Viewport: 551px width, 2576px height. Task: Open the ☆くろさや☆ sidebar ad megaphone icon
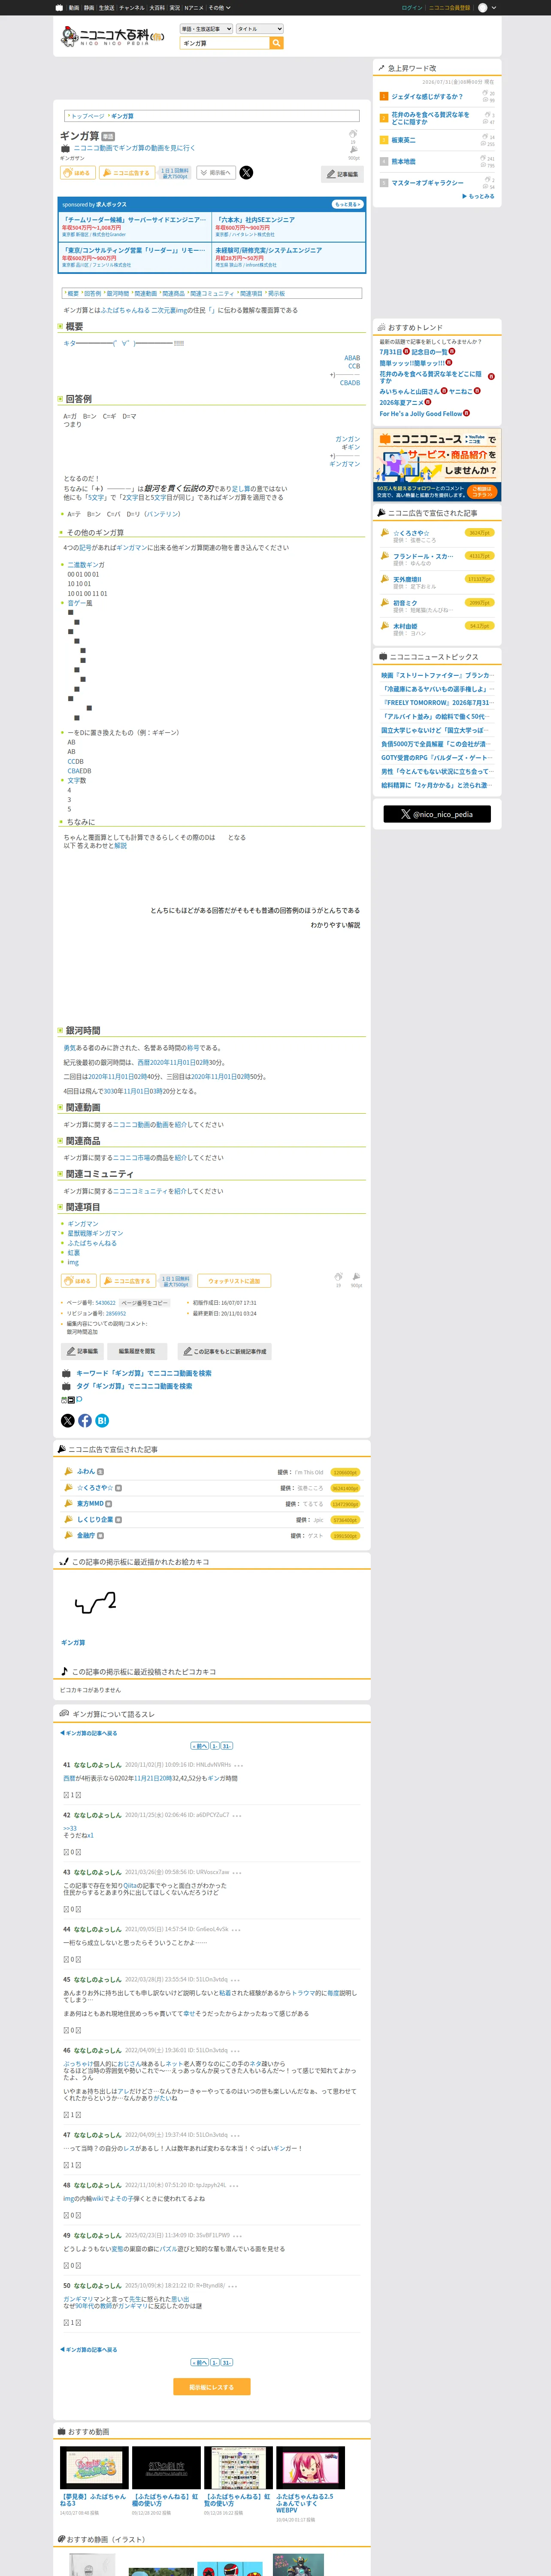pos(385,533)
